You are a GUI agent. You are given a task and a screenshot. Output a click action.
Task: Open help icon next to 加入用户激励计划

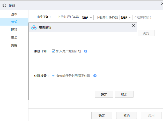coord(86,51)
